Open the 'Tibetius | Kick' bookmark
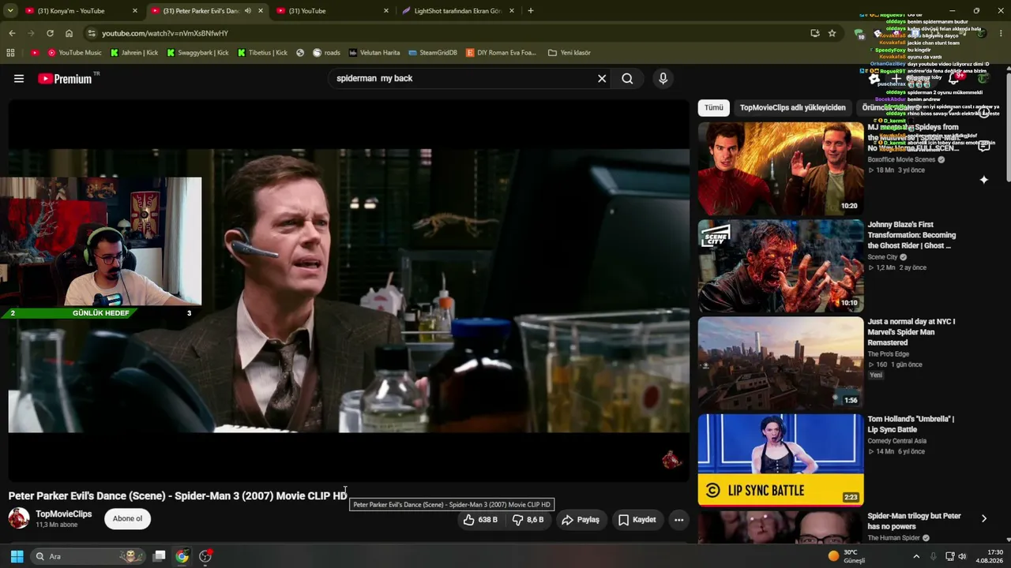 click(x=263, y=53)
